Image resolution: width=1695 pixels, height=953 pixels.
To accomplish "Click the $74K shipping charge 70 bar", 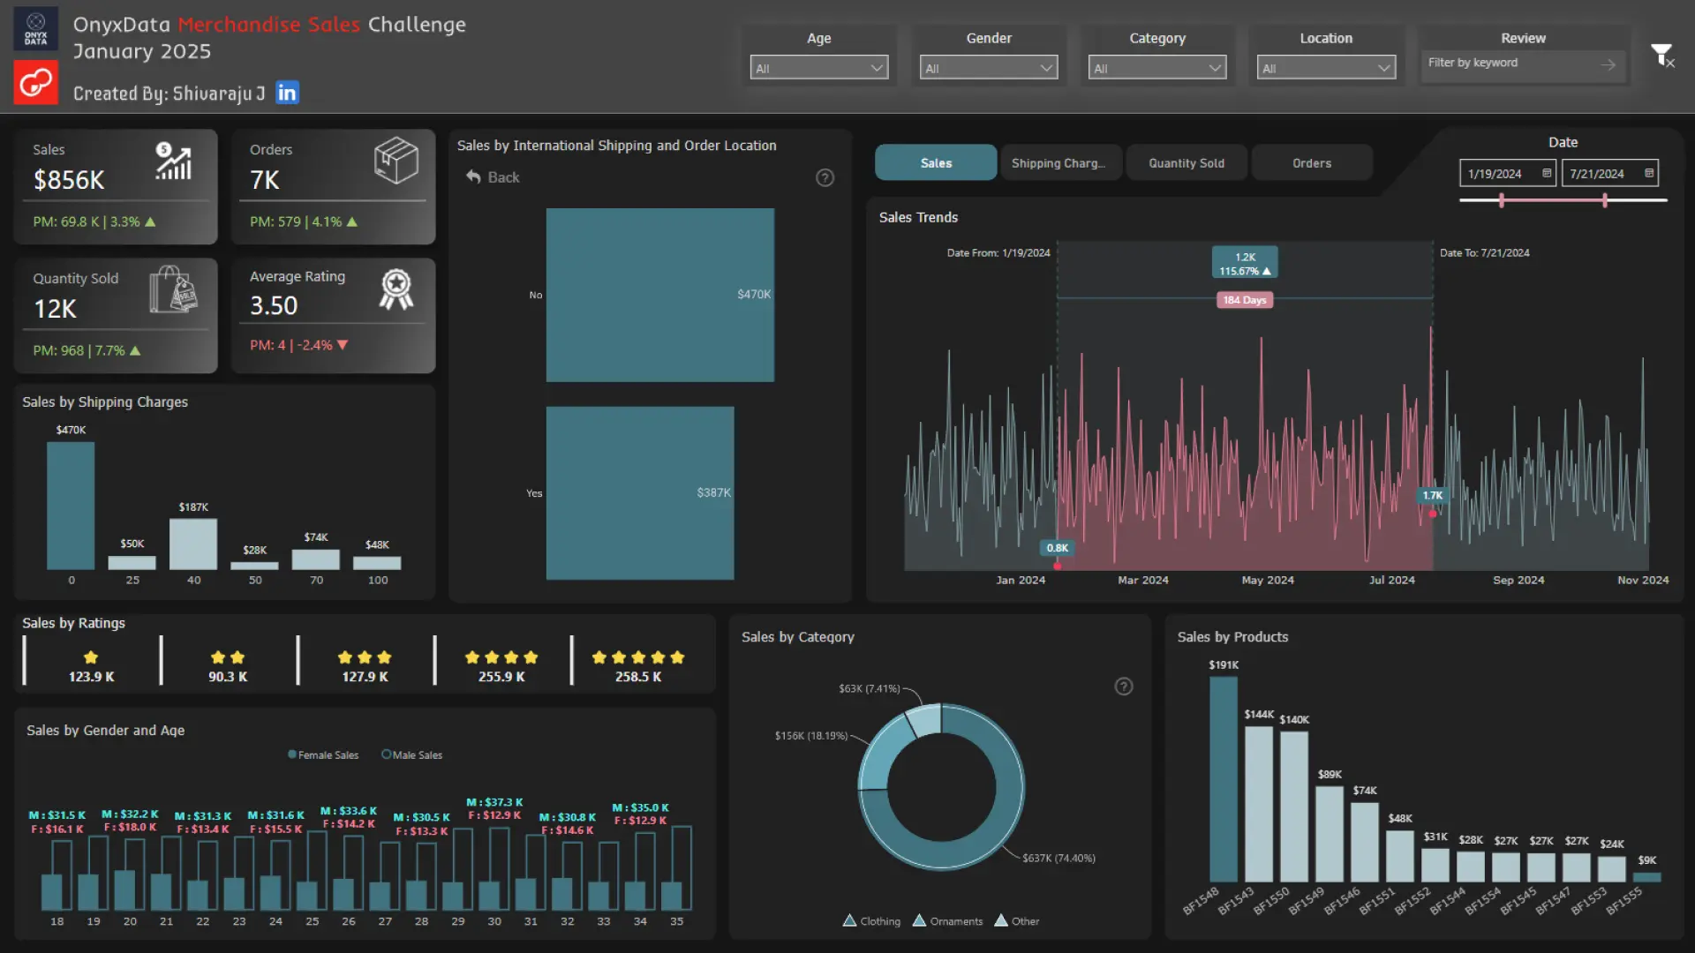I will (316, 559).
